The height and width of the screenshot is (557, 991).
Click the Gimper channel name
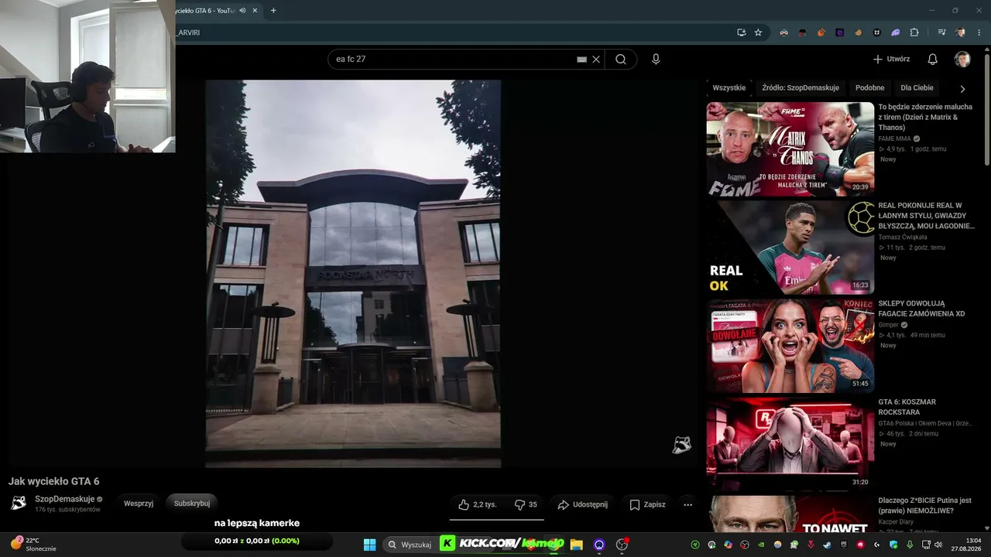[x=888, y=325]
